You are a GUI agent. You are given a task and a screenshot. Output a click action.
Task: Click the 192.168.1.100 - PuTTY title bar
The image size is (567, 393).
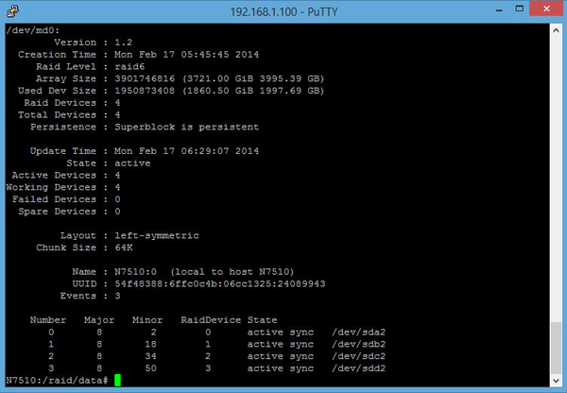click(283, 12)
